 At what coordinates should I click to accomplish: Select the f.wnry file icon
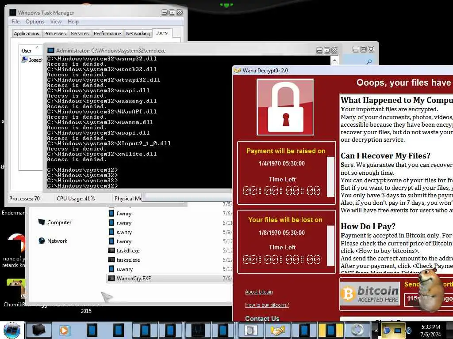[111, 213]
